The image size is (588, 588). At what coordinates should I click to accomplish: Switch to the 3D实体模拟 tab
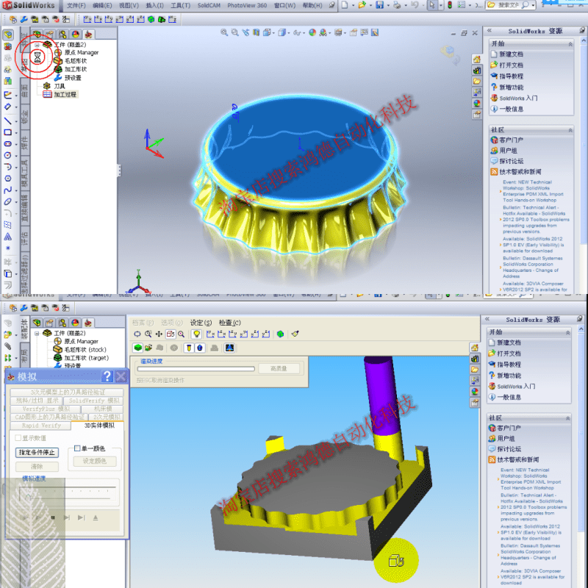(x=99, y=426)
